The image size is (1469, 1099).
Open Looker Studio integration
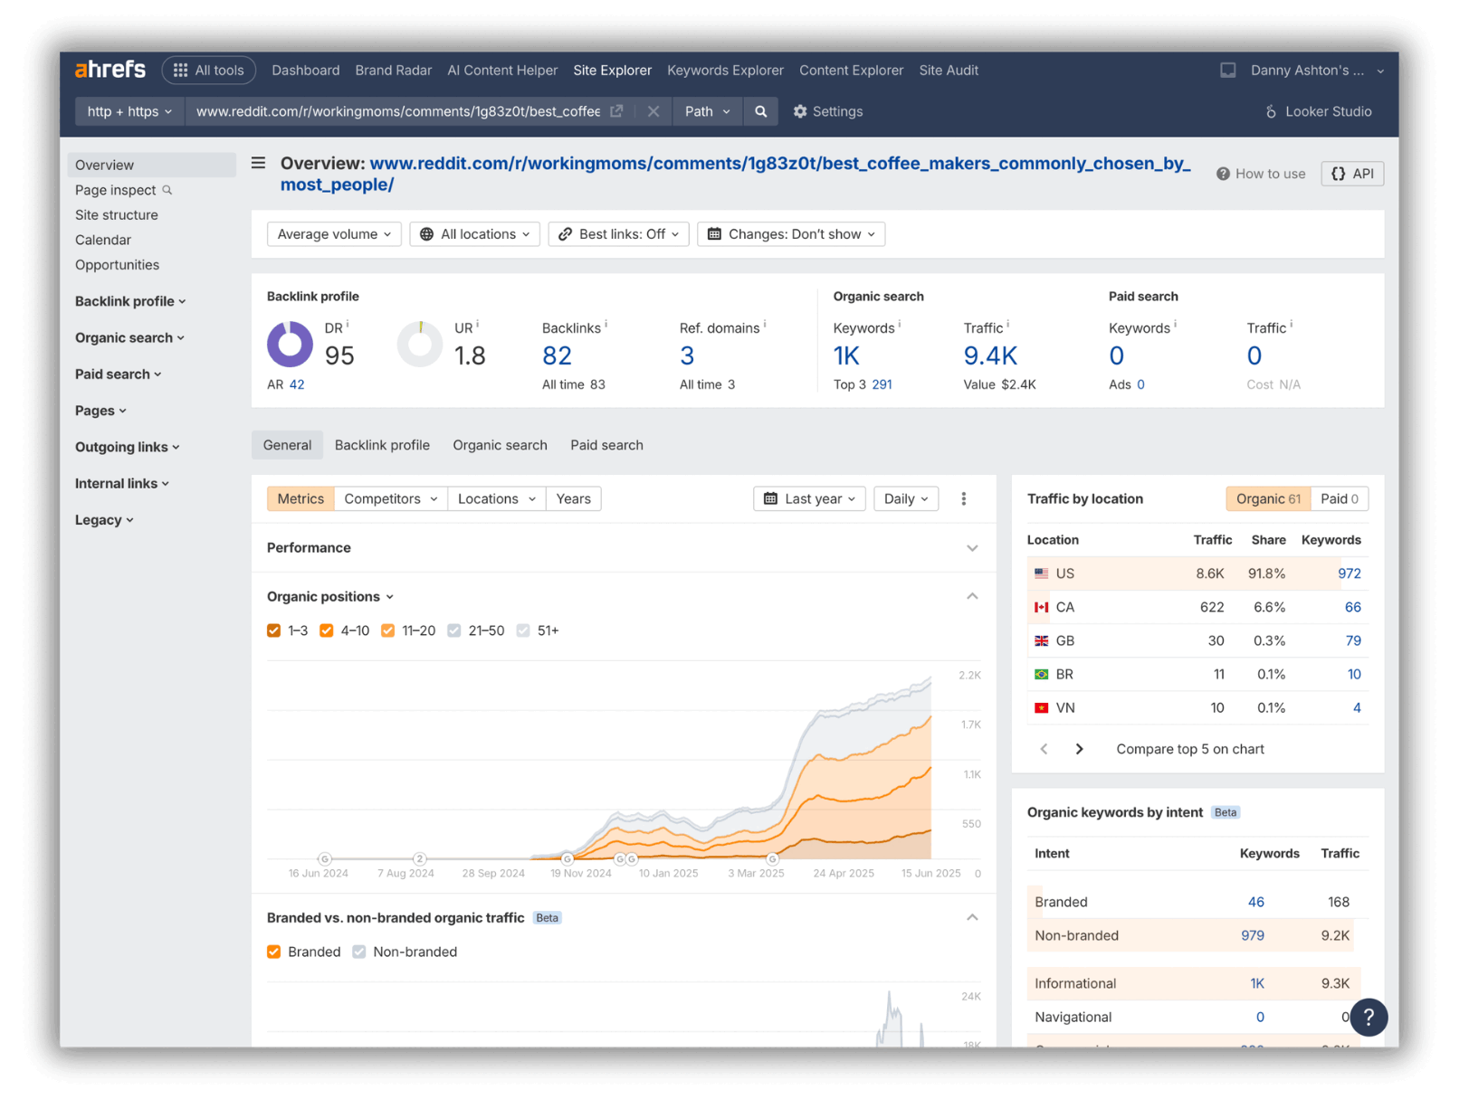pos(1318,111)
